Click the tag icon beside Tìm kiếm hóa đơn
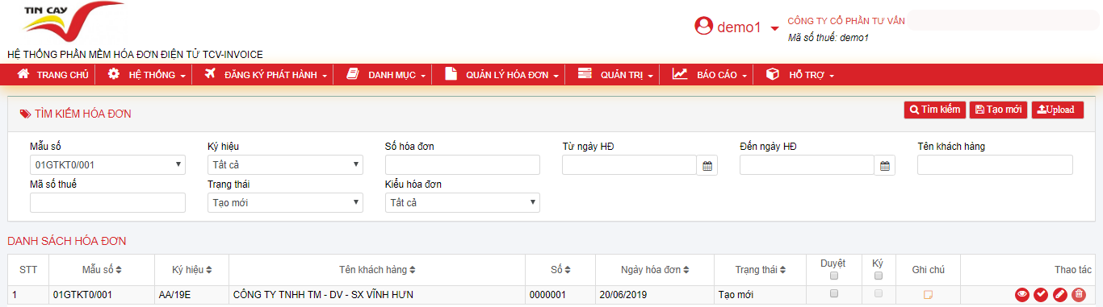Screen dimensions: 1103x307 (25, 114)
